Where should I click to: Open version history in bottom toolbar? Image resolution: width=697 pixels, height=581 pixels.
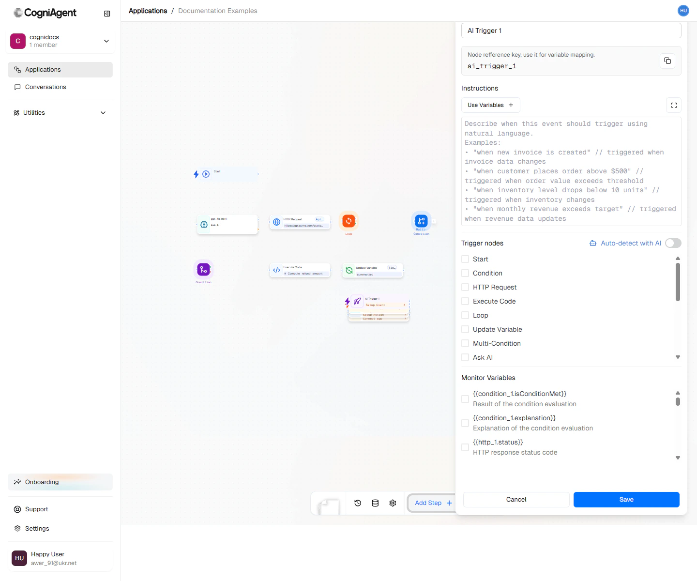358,503
